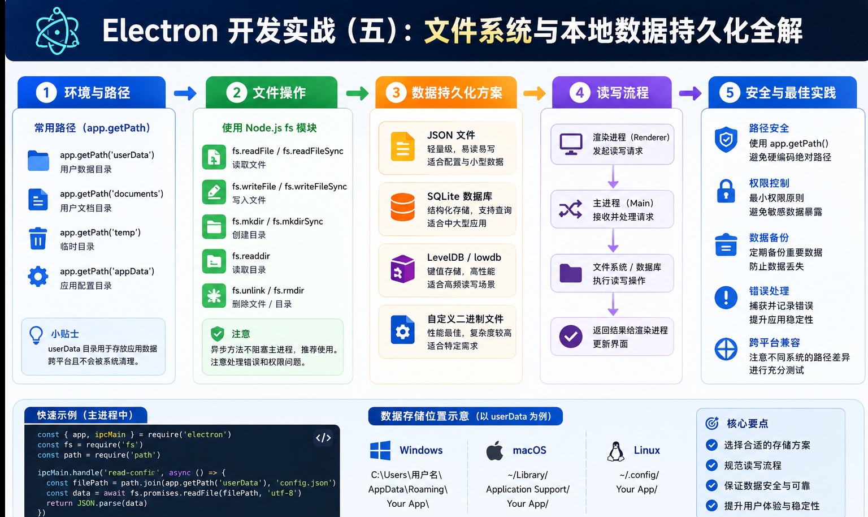Click the 快速示例（主进程中）label
Viewport: 868px width, 517px height.
(x=85, y=415)
